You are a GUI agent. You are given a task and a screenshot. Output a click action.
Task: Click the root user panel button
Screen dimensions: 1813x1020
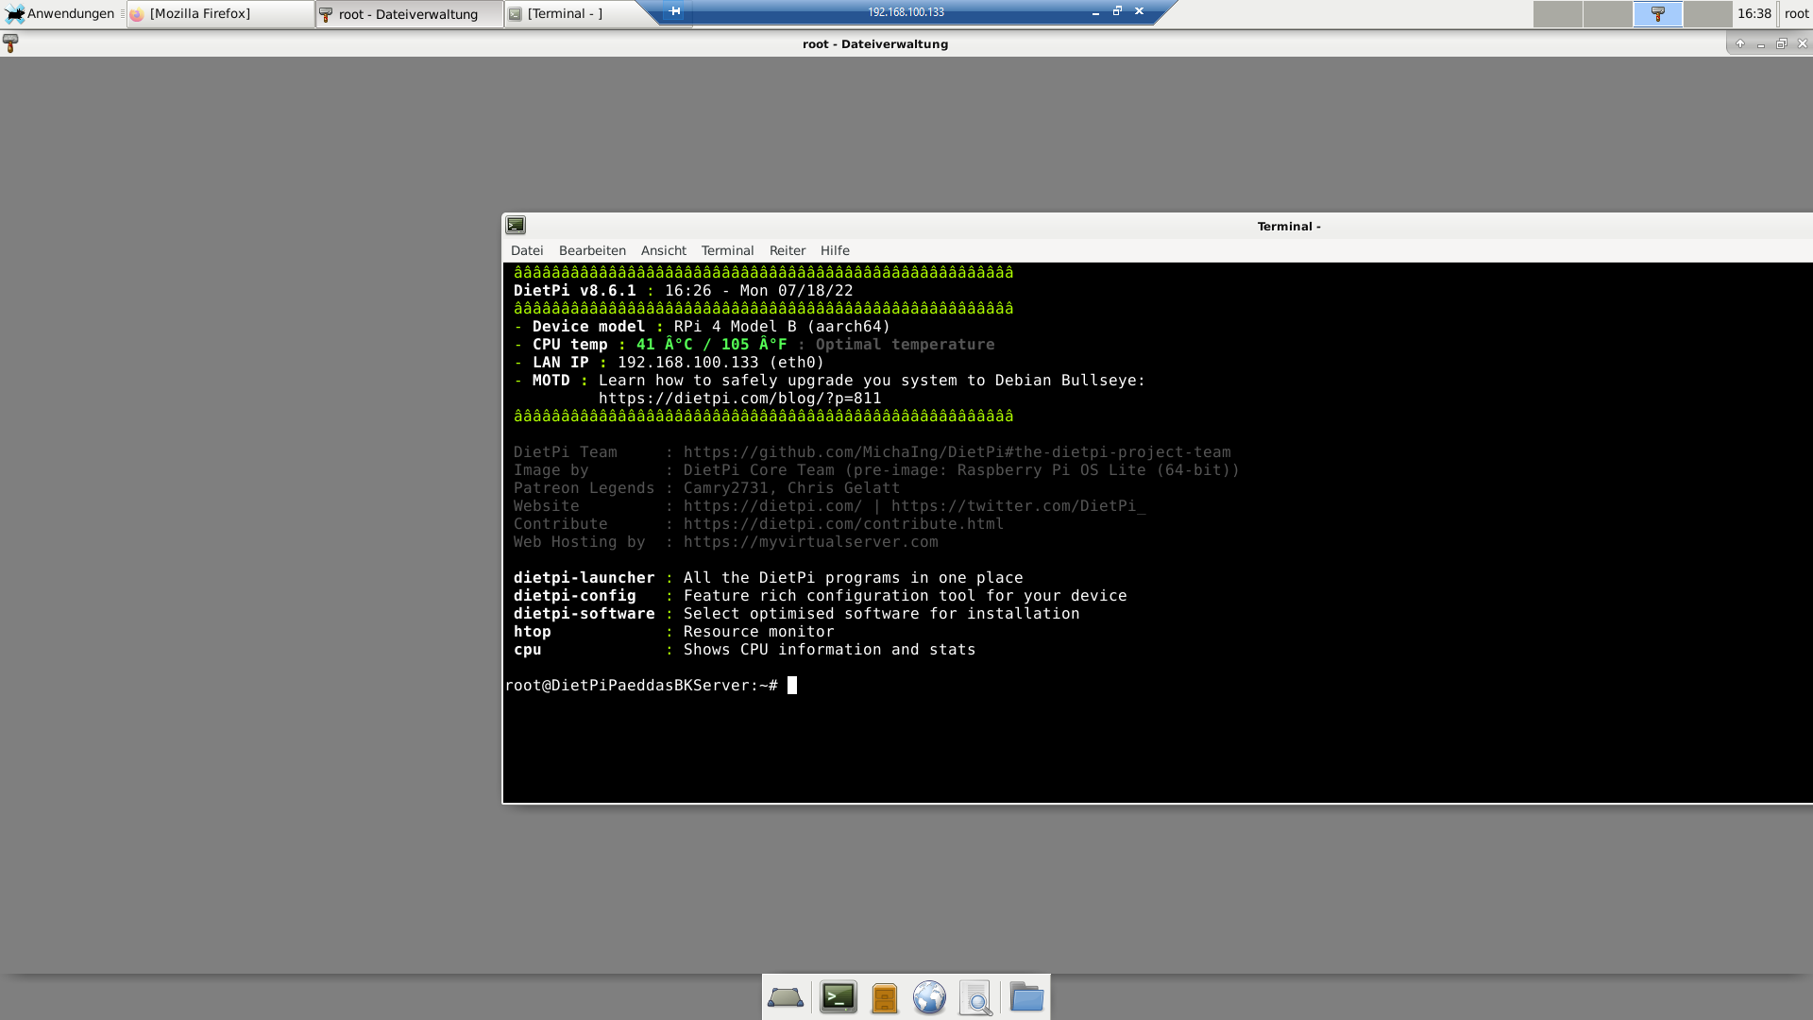[1796, 13]
